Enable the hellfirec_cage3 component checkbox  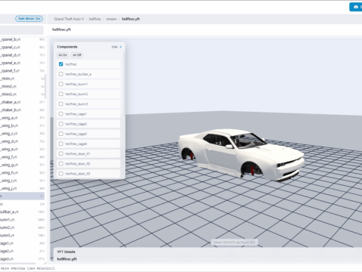tap(61, 134)
